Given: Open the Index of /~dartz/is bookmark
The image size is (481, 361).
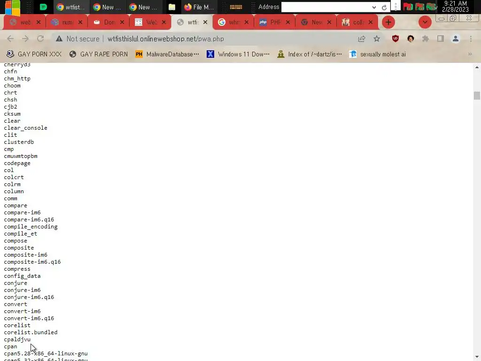Looking at the screenshot, I should [x=310, y=55].
